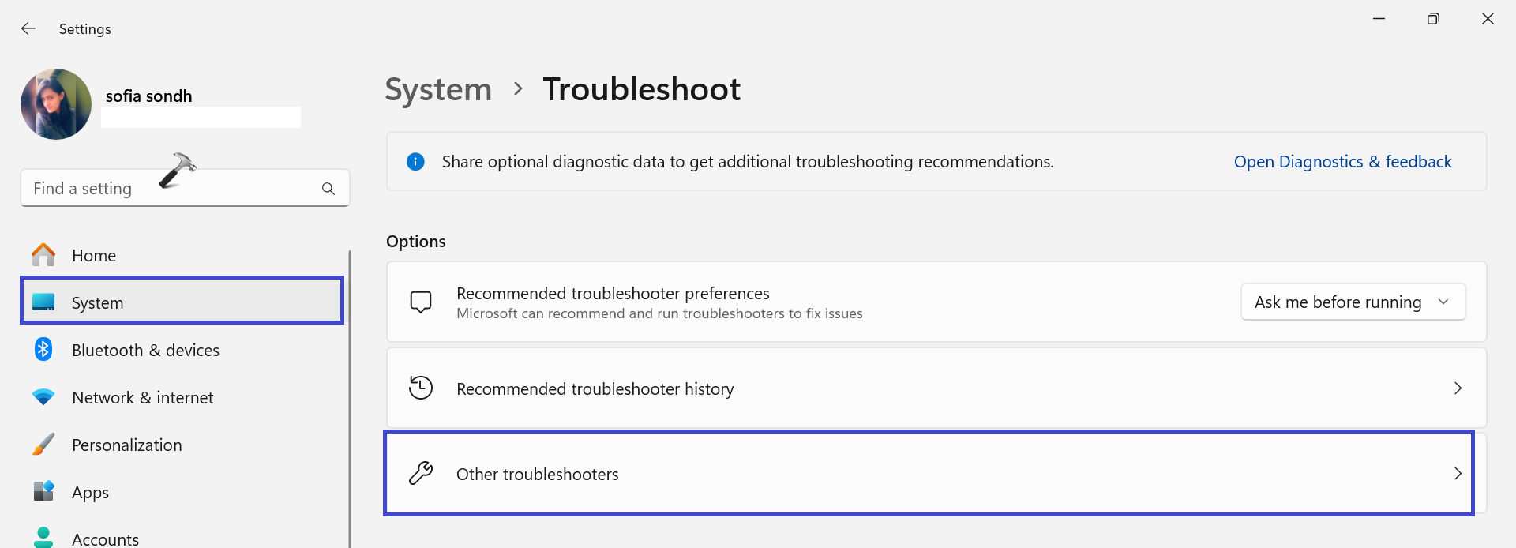Click the Network wifi icon
This screenshot has height=548, width=1516.
(x=43, y=397)
